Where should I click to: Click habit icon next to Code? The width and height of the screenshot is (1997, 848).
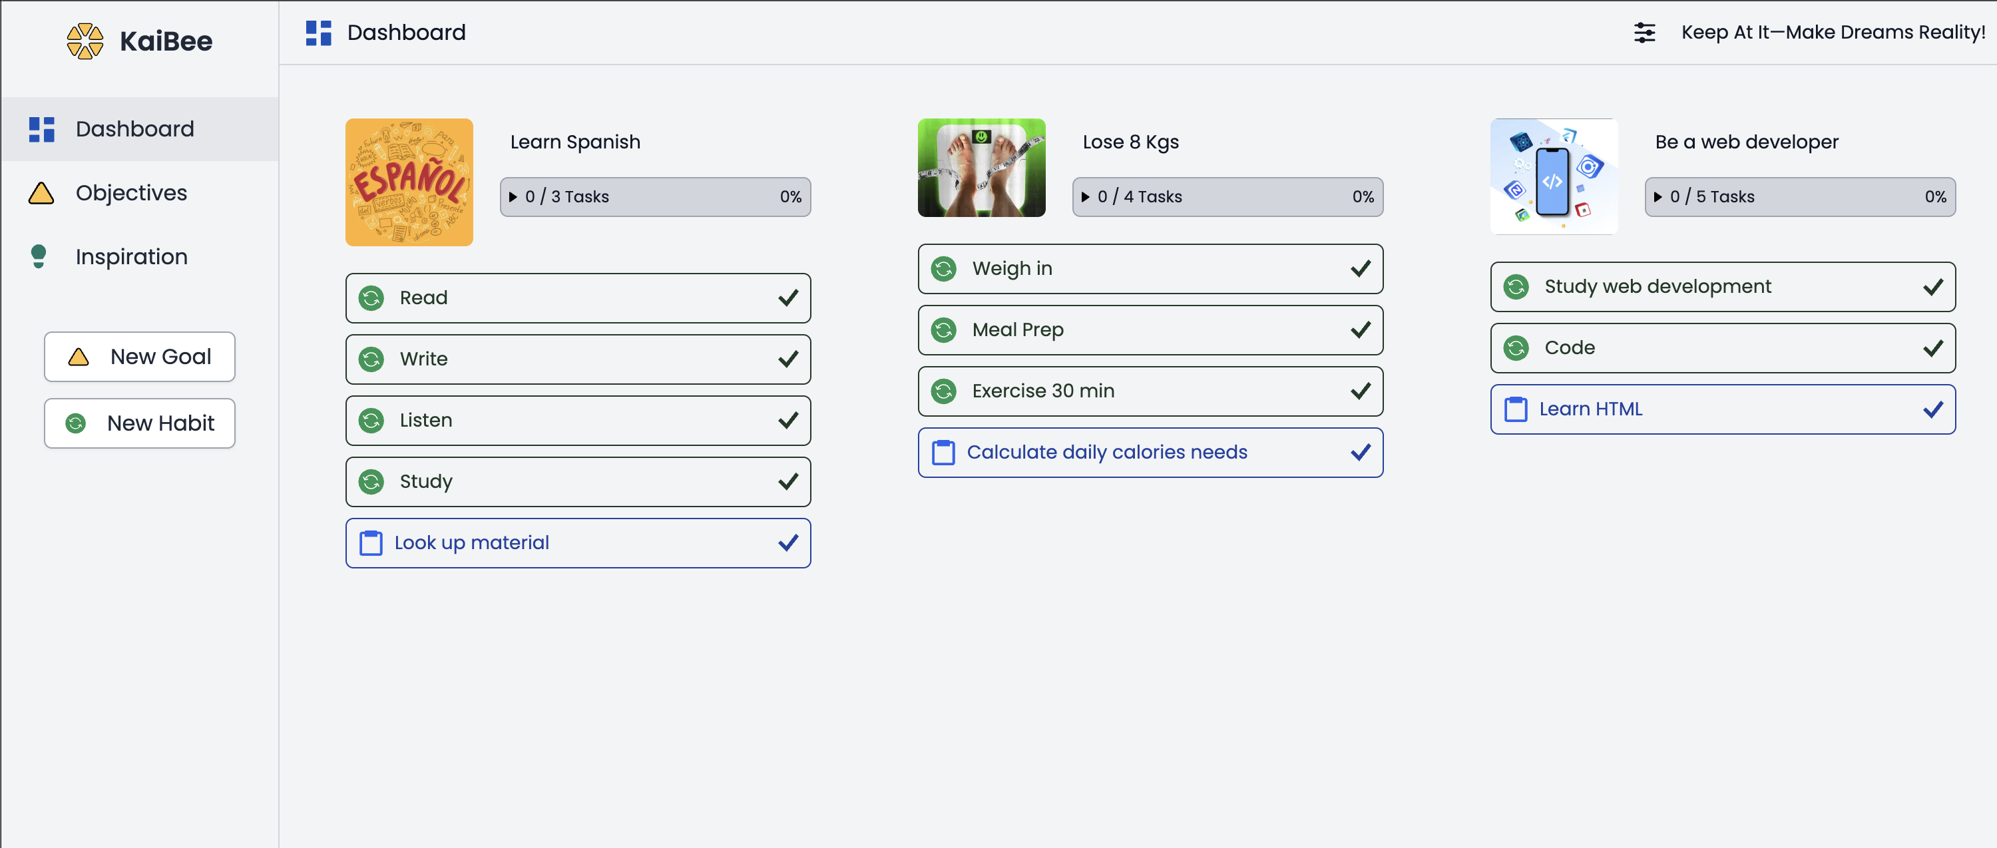tap(1516, 348)
